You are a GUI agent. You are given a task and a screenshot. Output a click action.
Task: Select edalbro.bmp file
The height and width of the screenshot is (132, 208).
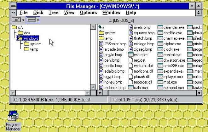point(112,71)
